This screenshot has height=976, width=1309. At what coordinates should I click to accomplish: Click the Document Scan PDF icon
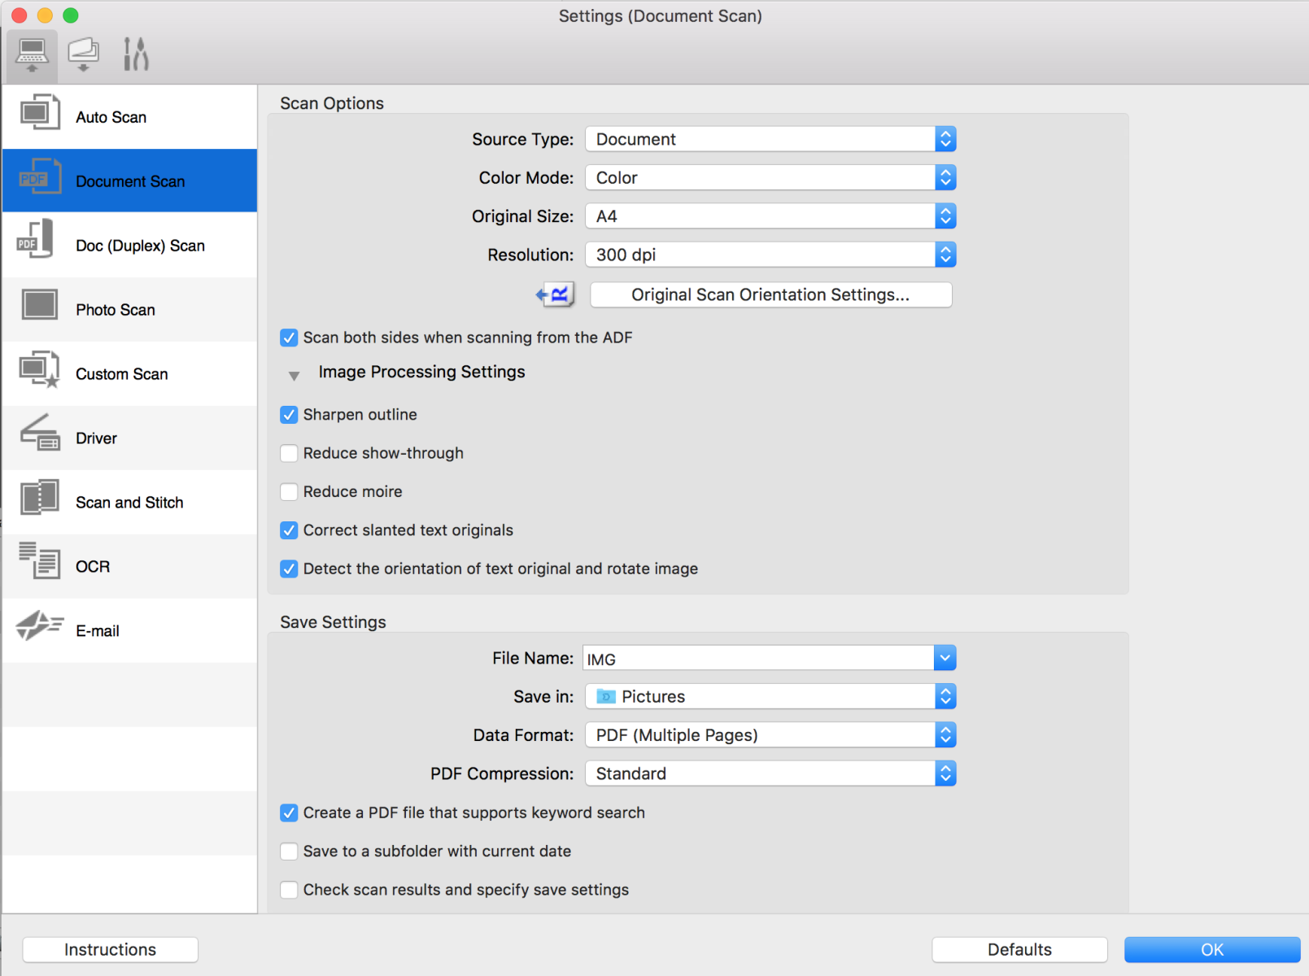click(x=39, y=176)
